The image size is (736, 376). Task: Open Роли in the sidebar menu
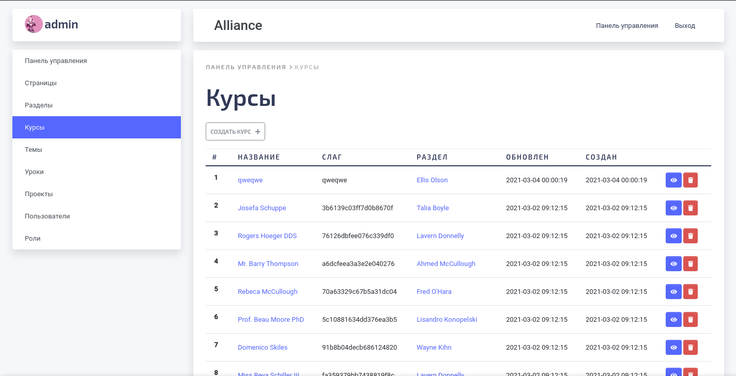point(33,238)
